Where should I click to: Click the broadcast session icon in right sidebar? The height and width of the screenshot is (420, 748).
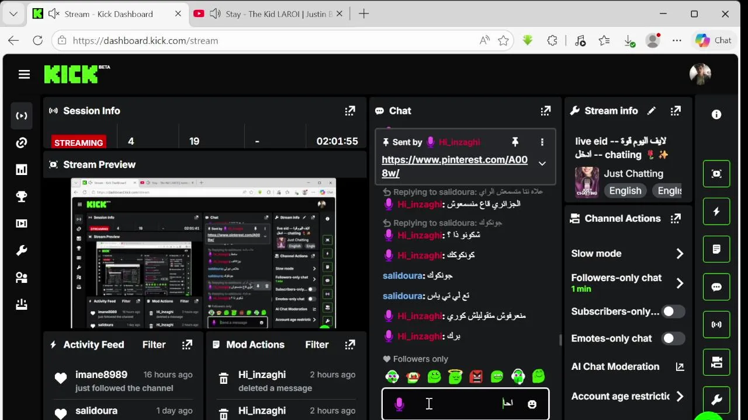716,324
